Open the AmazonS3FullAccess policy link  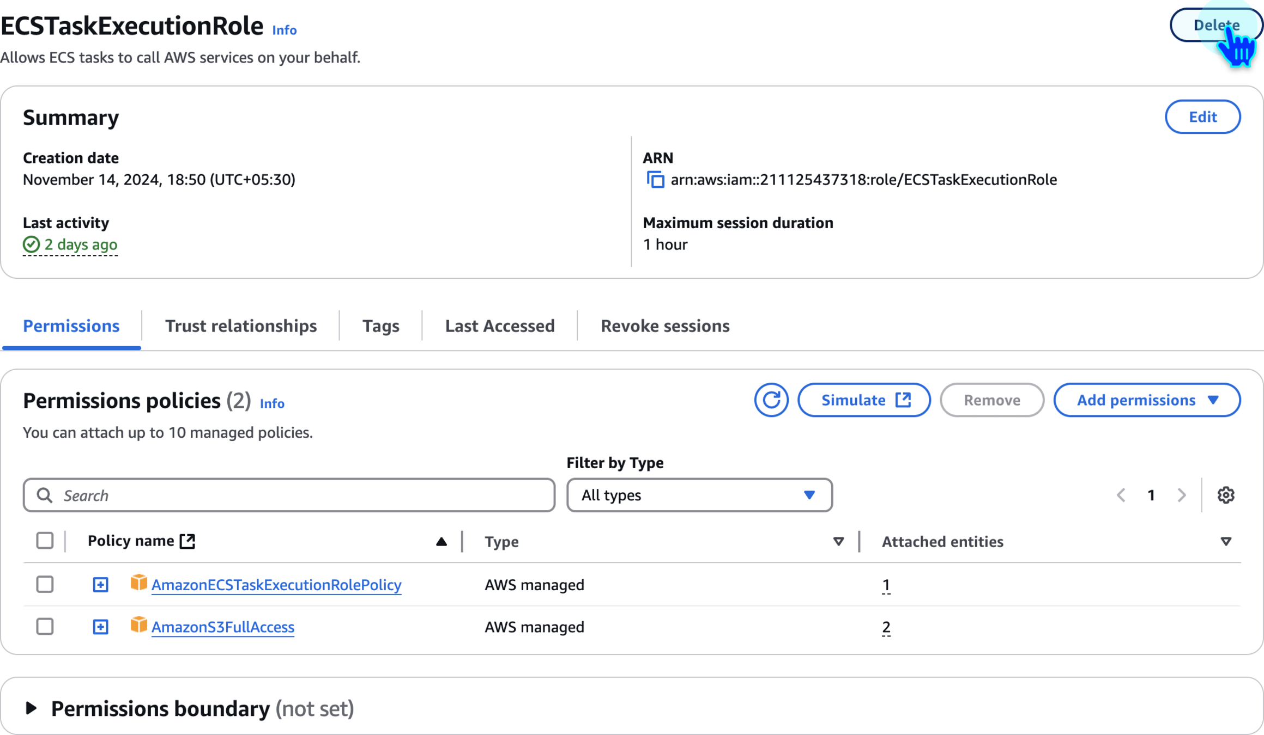[222, 627]
